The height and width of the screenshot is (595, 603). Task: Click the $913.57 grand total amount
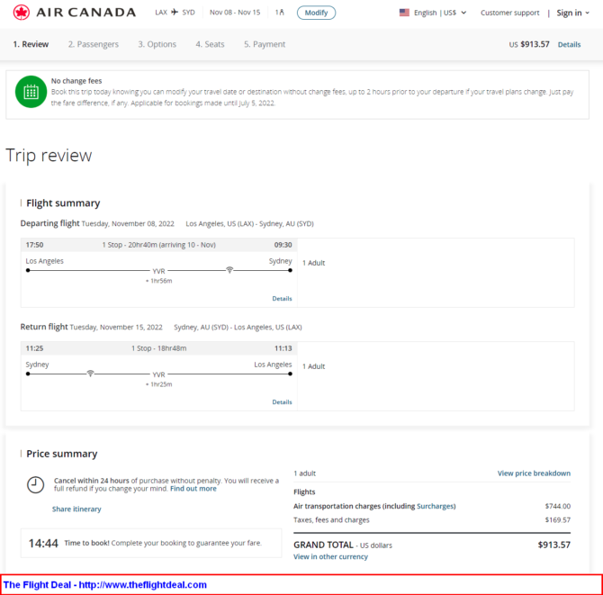[554, 545]
